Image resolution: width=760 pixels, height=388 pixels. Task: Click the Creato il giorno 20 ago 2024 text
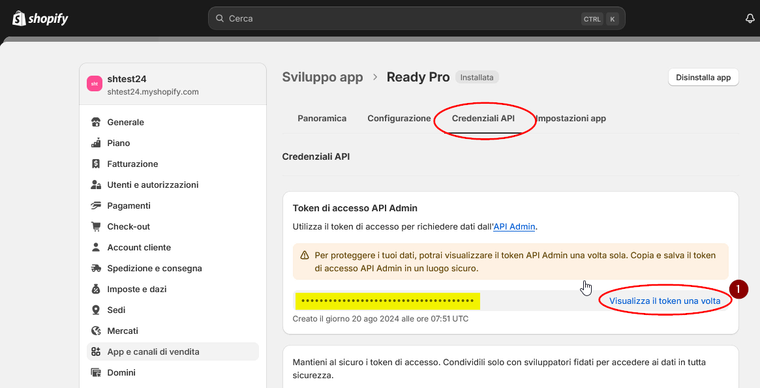click(x=380, y=319)
